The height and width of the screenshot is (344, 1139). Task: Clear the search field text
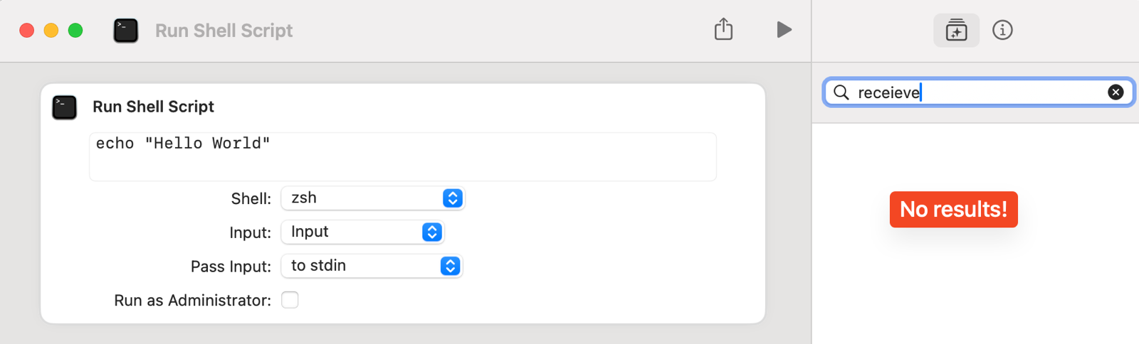1116,92
